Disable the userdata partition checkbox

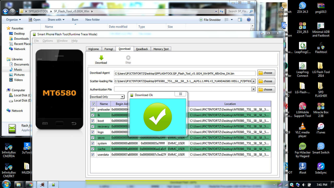point(93,154)
